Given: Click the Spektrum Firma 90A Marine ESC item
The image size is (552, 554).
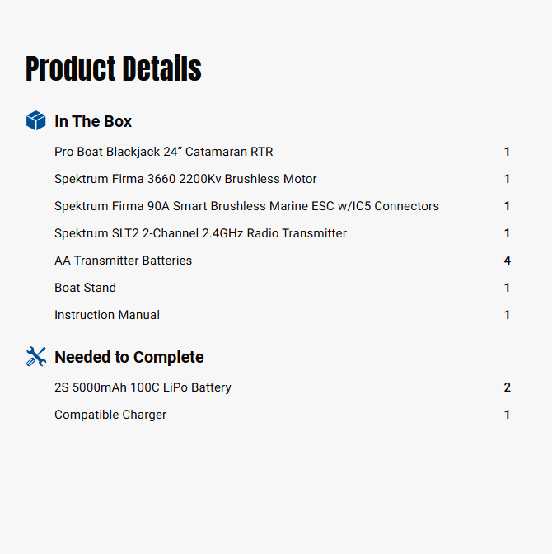Looking at the screenshot, I should (x=246, y=206).
